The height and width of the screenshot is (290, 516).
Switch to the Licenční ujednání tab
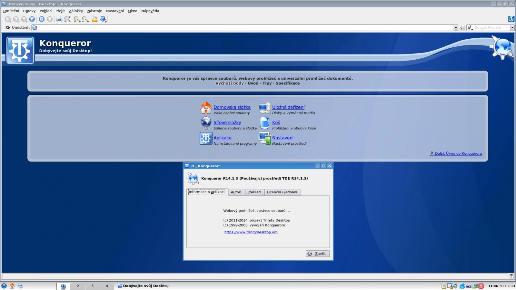coord(282,192)
